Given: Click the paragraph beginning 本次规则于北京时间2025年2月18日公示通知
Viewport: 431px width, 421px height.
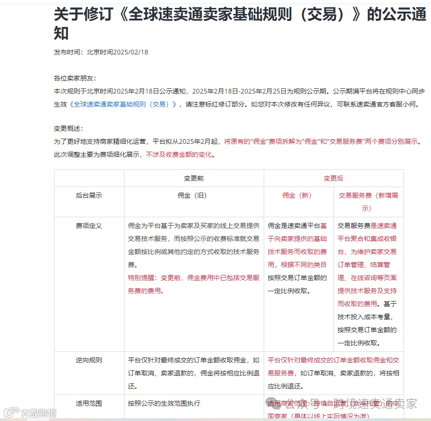Looking at the screenshot, I should [x=239, y=98].
